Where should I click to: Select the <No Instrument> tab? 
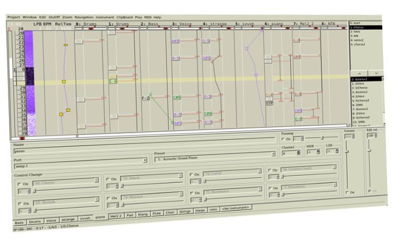[x=236, y=208]
